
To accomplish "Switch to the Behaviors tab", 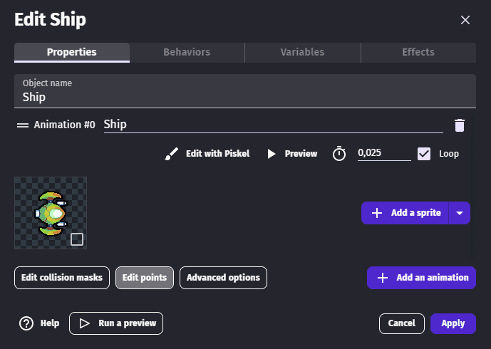I will tap(187, 52).
